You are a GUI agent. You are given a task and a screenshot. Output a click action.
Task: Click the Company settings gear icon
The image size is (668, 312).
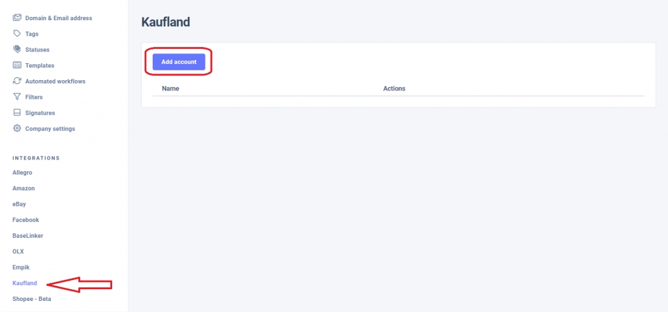click(17, 128)
